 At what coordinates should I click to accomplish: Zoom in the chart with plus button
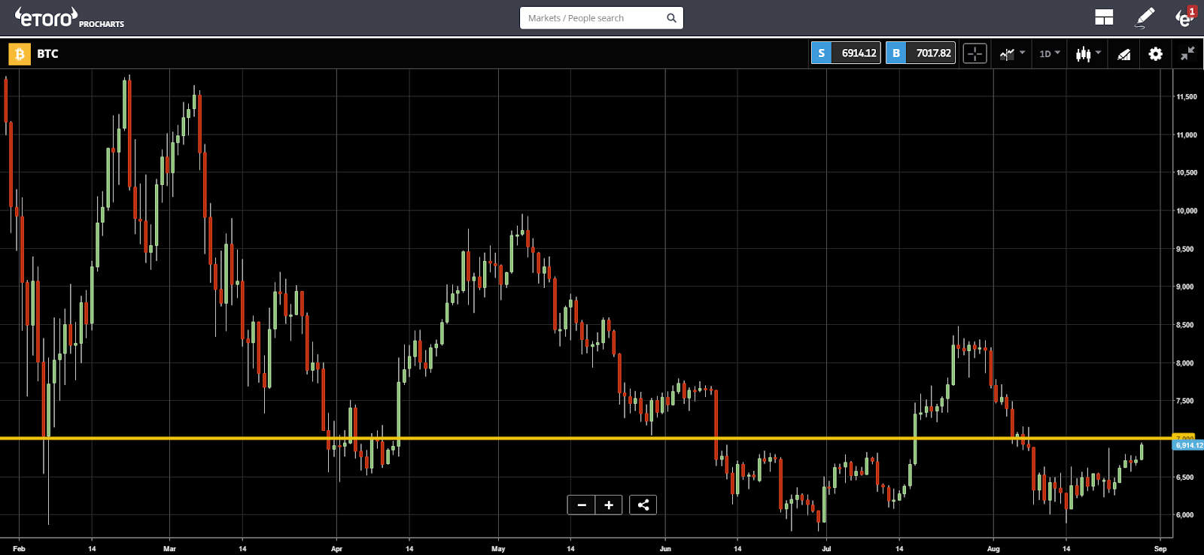pos(609,505)
